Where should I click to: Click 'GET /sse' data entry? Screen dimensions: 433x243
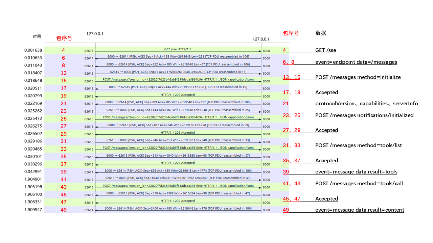[x=326, y=50]
